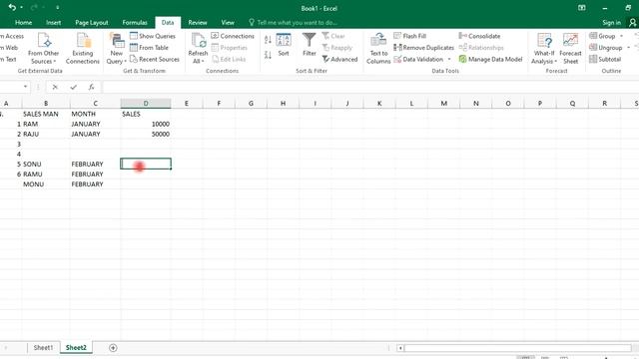Click Sign in link

pyautogui.click(x=611, y=22)
